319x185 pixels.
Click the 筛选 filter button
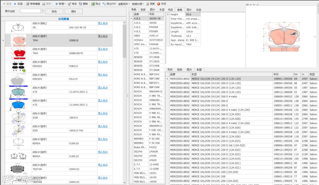point(54,11)
